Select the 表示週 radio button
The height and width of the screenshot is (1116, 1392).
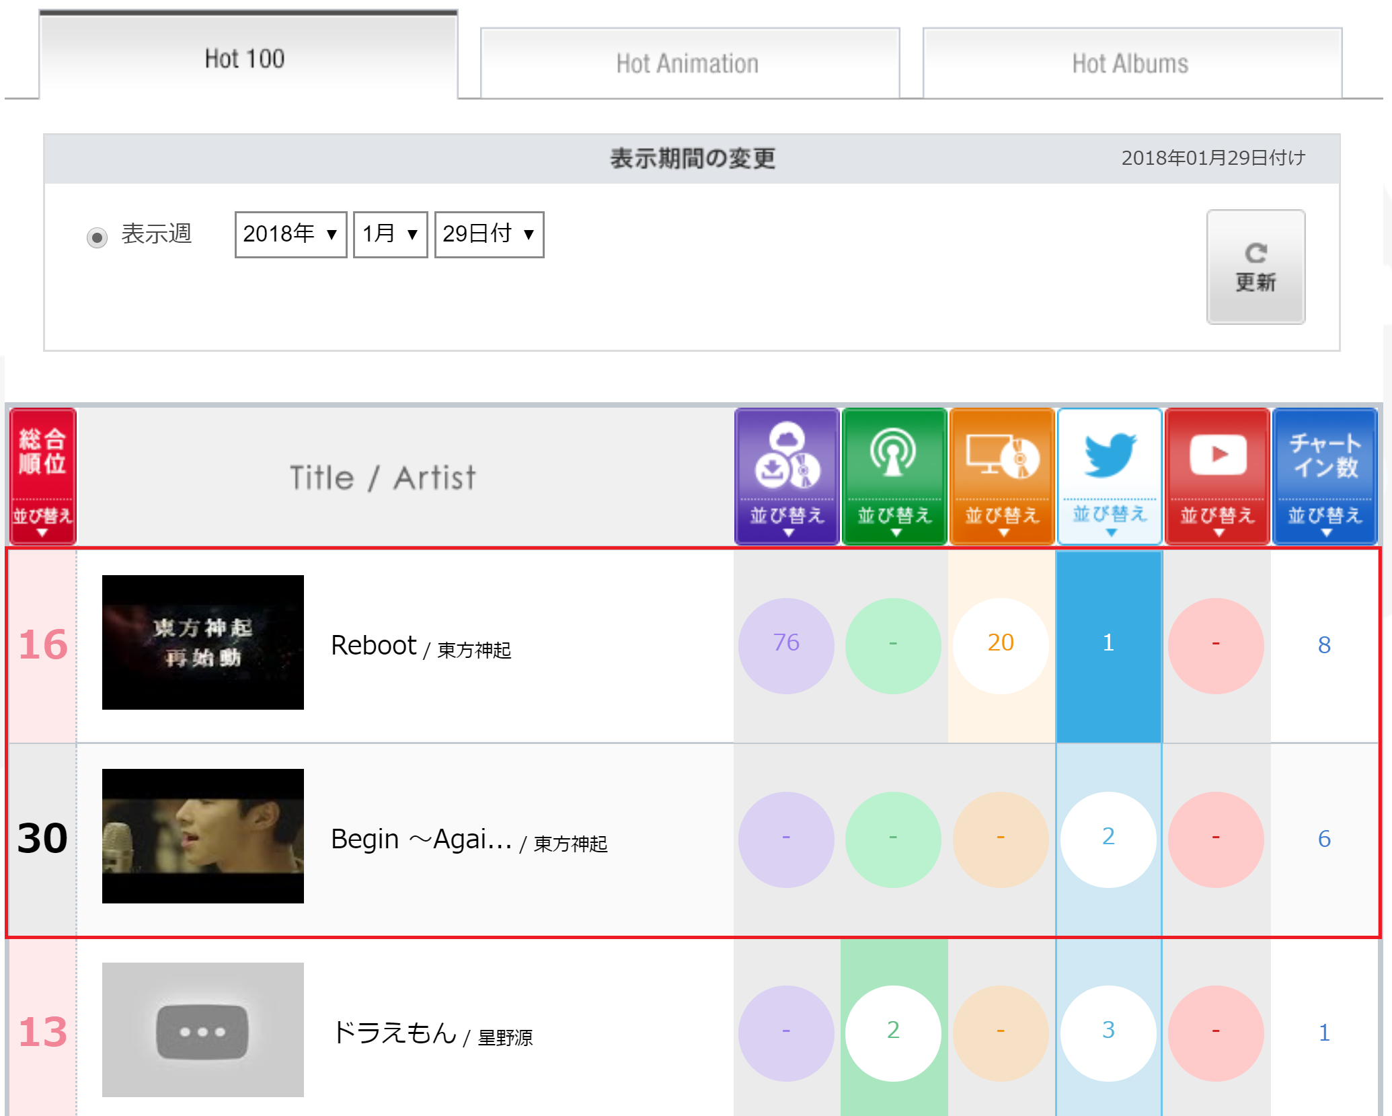click(x=98, y=237)
